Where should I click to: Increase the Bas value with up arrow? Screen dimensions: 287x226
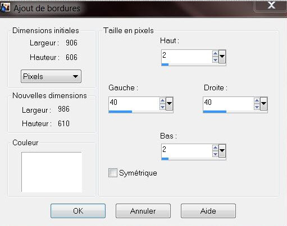(x=215, y=148)
